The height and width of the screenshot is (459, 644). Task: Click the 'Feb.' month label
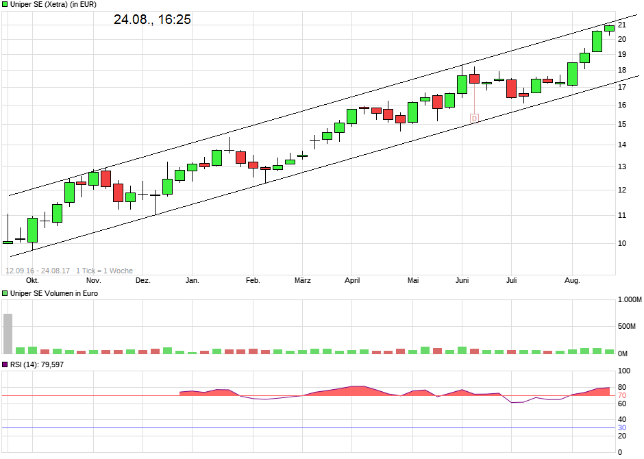tap(253, 280)
